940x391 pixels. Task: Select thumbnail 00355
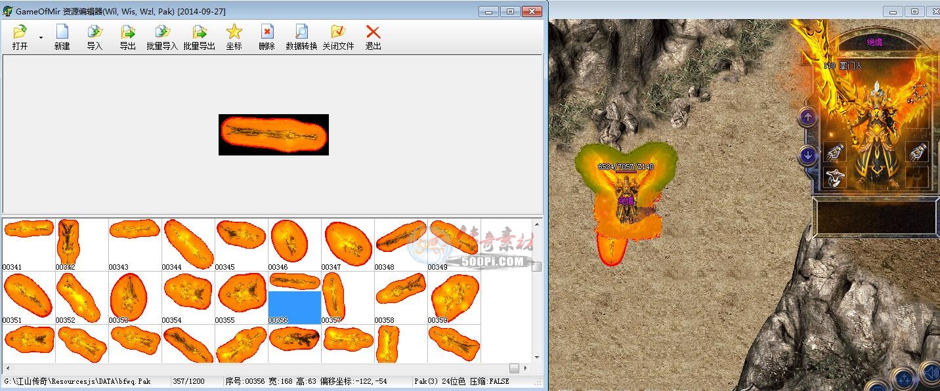241,298
